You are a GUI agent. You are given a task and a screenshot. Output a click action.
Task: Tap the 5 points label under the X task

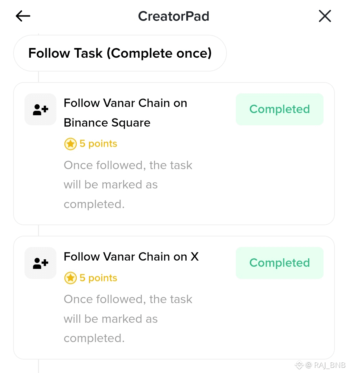(x=98, y=278)
